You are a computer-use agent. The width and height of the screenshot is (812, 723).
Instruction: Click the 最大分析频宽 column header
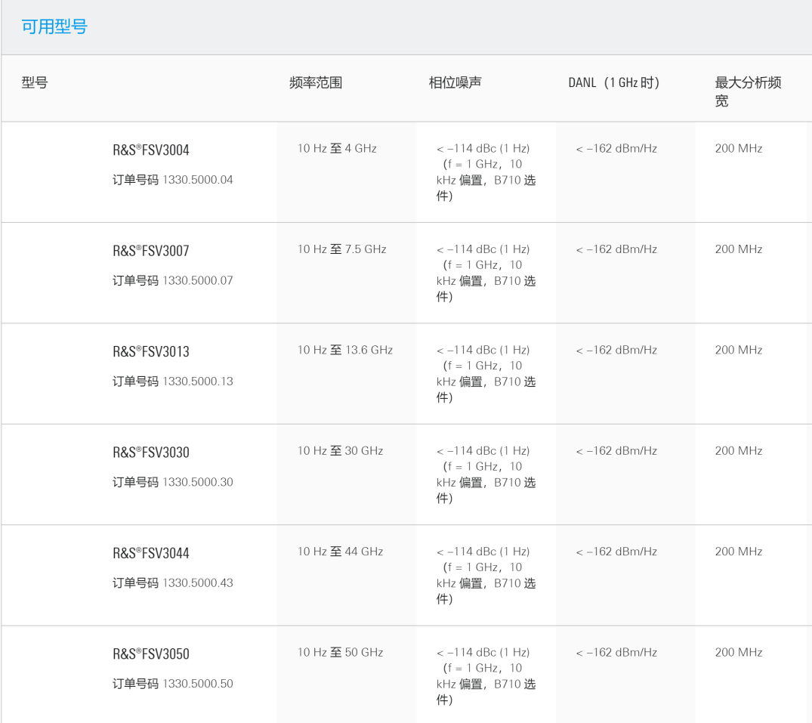[748, 91]
